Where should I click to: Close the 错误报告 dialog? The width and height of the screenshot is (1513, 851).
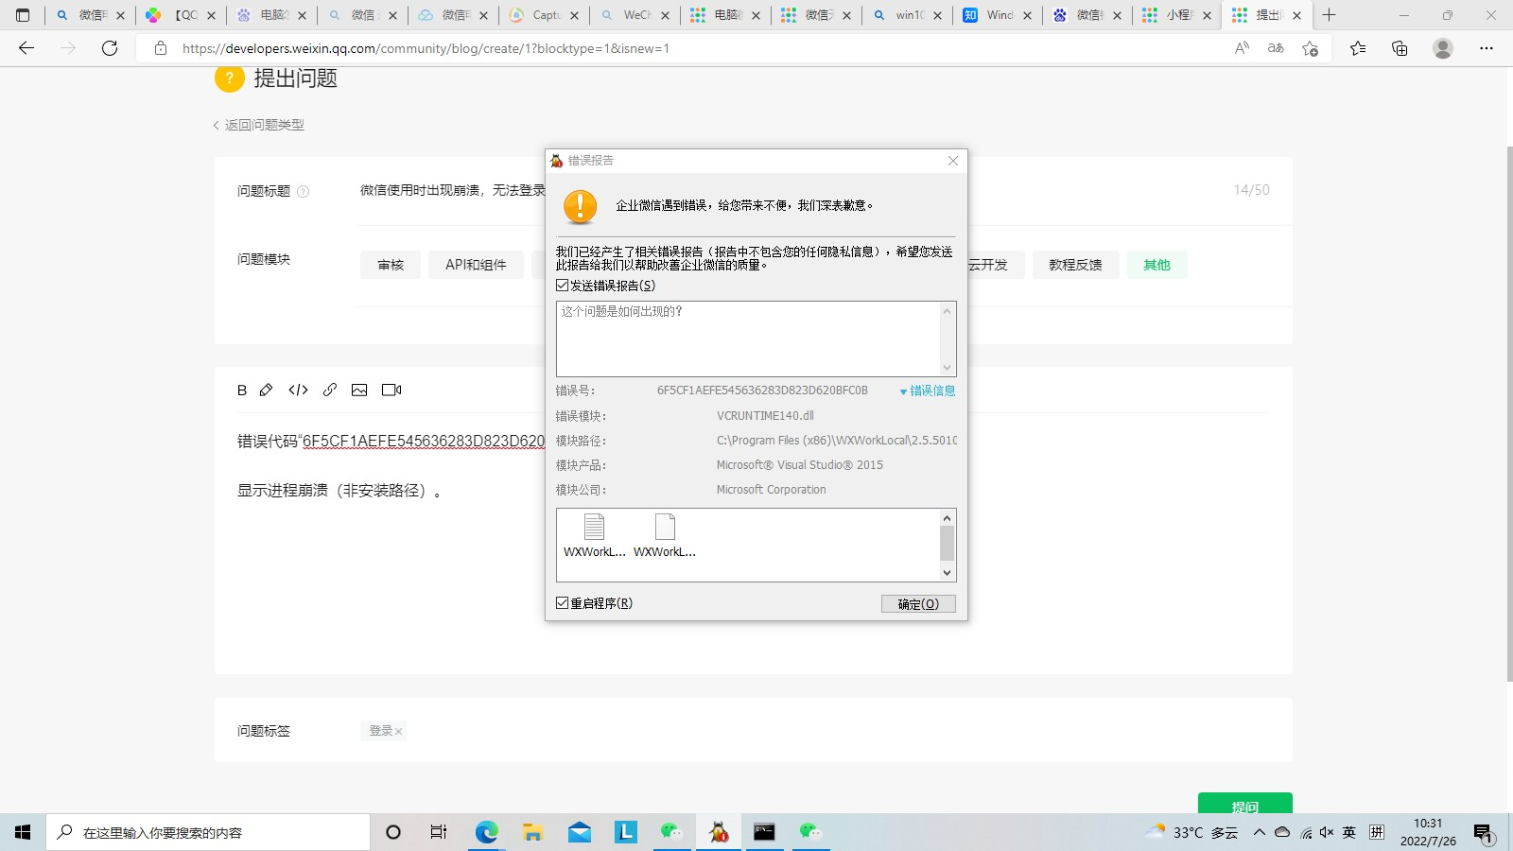click(953, 161)
